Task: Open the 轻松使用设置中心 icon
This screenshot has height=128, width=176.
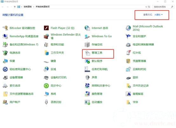Action: [5, 69]
